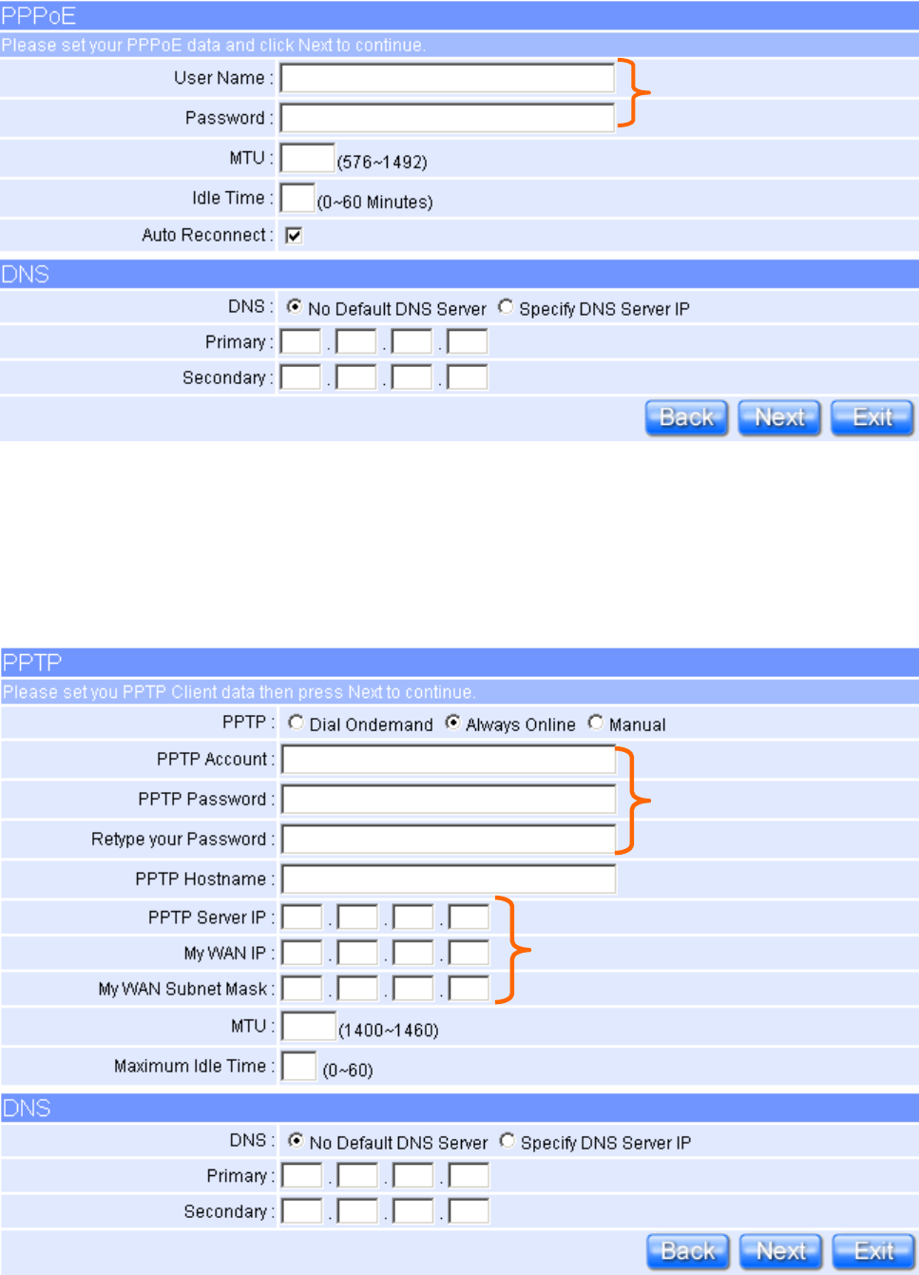Click the 'PPTP' section header text

32,663
